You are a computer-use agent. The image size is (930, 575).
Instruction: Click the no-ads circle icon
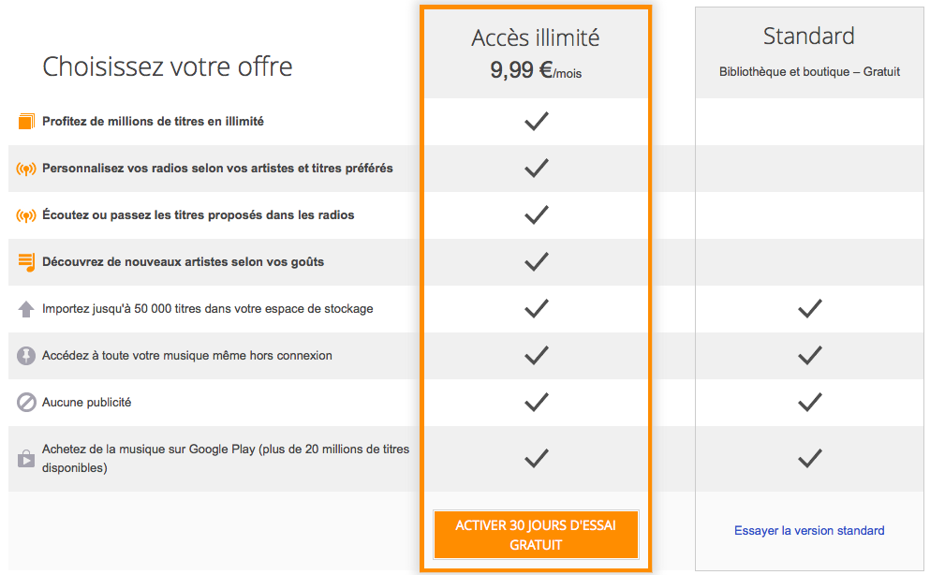click(26, 403)
